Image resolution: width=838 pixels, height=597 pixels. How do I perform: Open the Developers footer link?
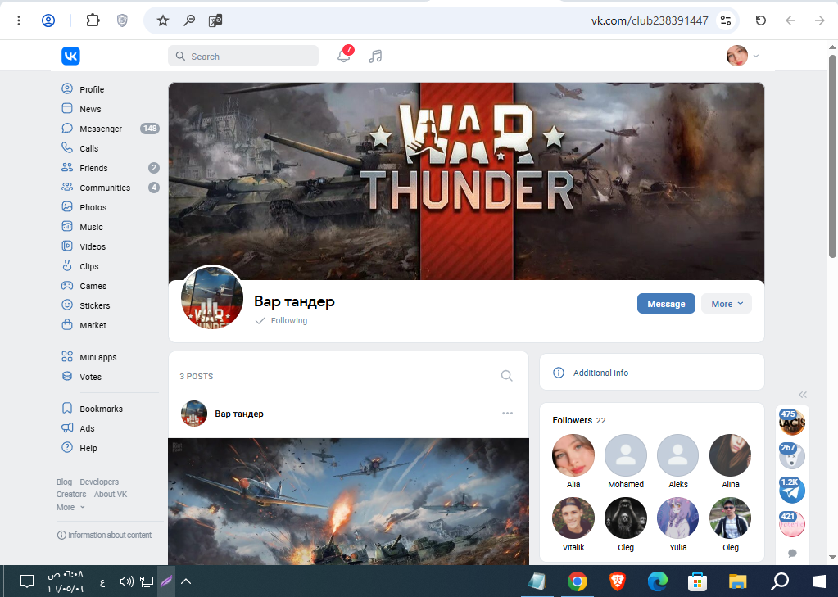tap(99, 482)
